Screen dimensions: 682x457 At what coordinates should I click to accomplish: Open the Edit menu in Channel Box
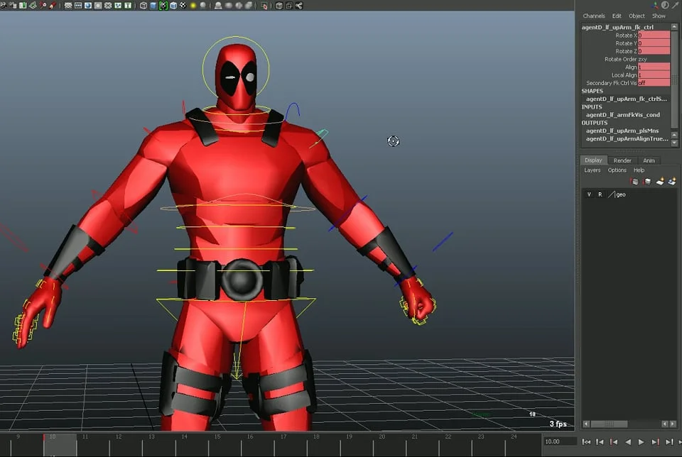coord(617,16)
